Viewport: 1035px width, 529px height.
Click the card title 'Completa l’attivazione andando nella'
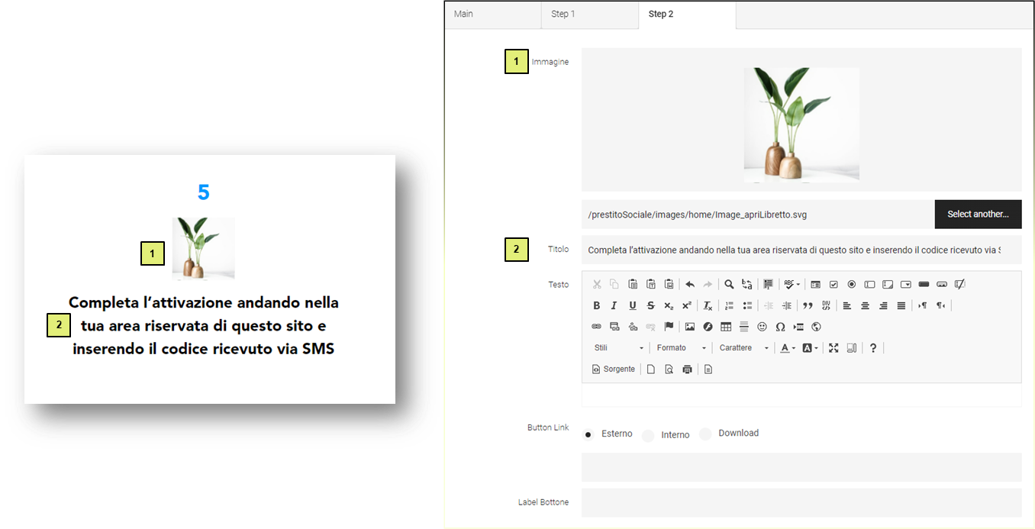click(x=204, y=302)
